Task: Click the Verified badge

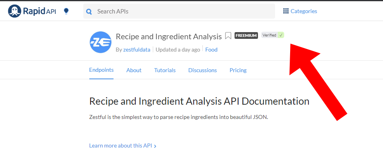Action: coord(273,35)
